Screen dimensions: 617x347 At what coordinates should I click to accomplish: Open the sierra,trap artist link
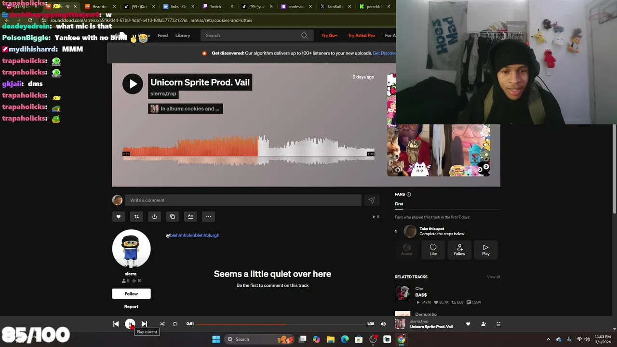(x=163, y=93)
